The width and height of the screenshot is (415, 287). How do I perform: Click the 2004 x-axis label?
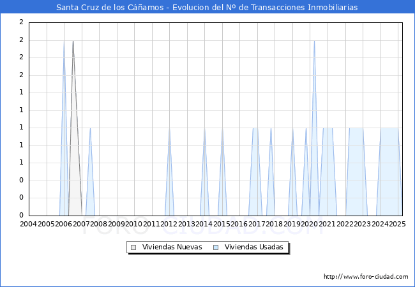click(28, 224)
